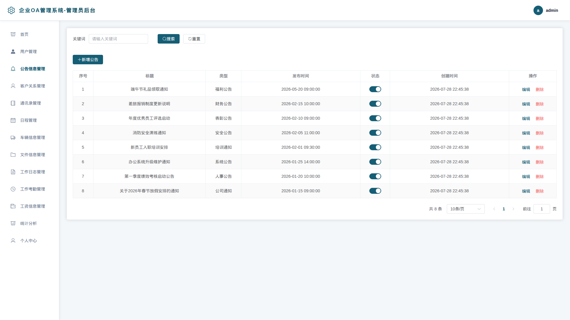
Task: Click the 共 8 条 total text
Action: (x=435, y=209)
